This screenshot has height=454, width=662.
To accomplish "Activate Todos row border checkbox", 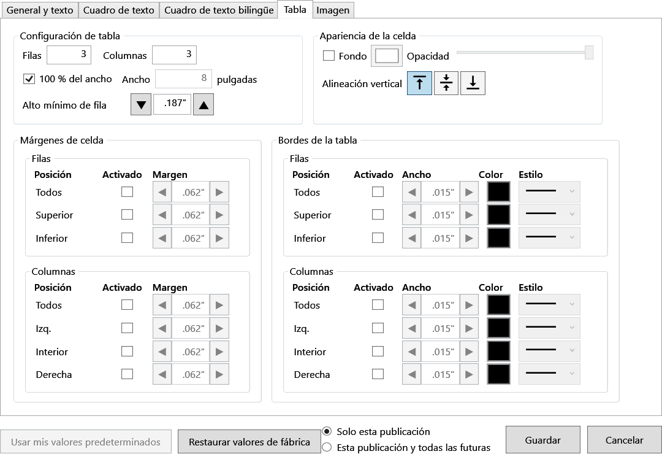I will pos(378,192).
